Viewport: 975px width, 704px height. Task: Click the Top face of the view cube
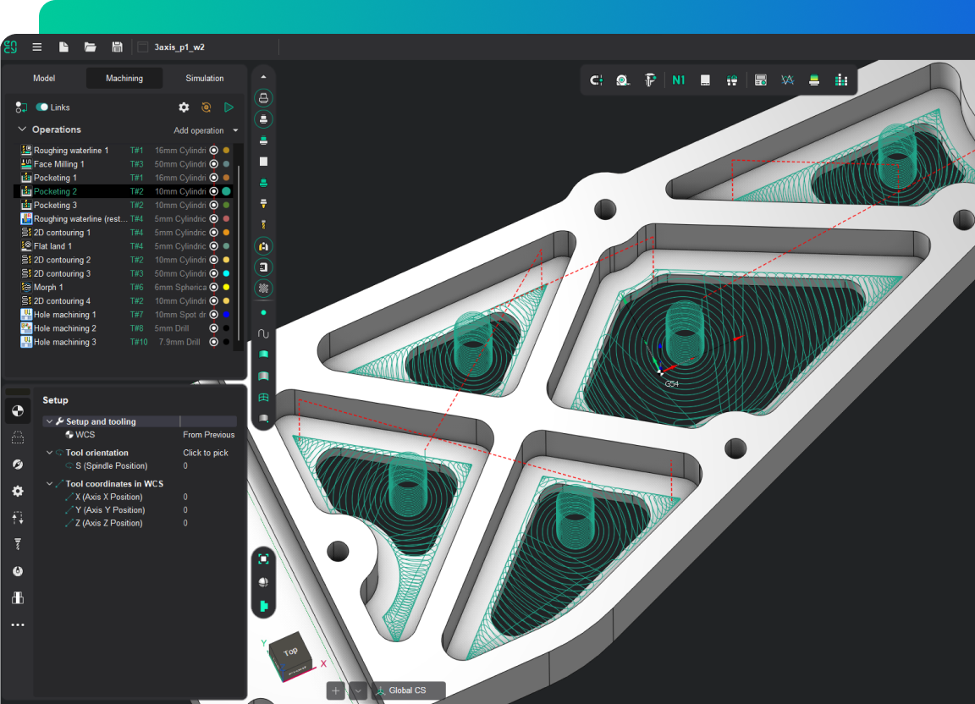[289, 652]
